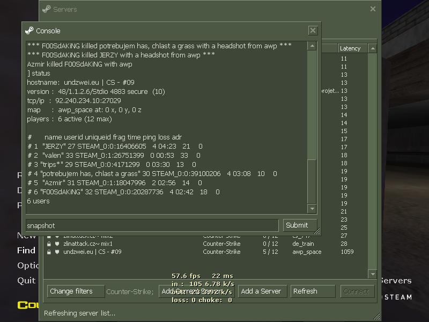Click the console scrollbar up arrow
This screenshot has width=429, height=322.
click(312, 46)
